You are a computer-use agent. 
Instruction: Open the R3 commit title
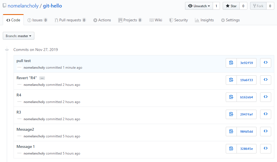pos(19,112)
